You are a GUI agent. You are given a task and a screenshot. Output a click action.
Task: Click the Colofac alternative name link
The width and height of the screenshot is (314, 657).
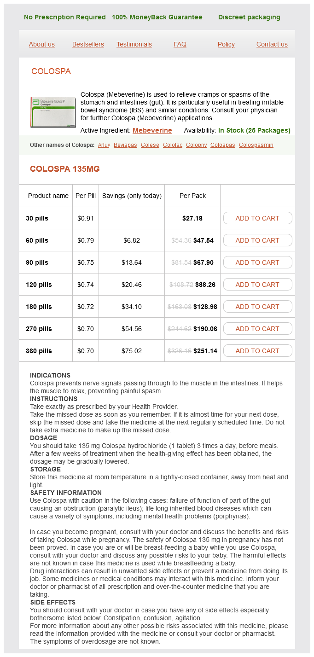[173, 145]
